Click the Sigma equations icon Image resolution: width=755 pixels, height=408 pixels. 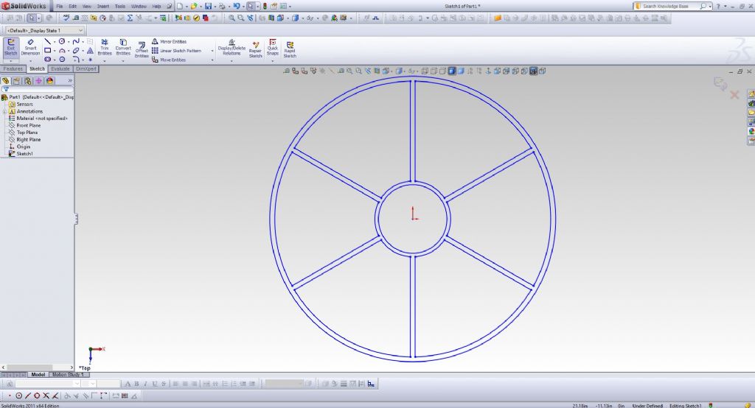[130, 18]
